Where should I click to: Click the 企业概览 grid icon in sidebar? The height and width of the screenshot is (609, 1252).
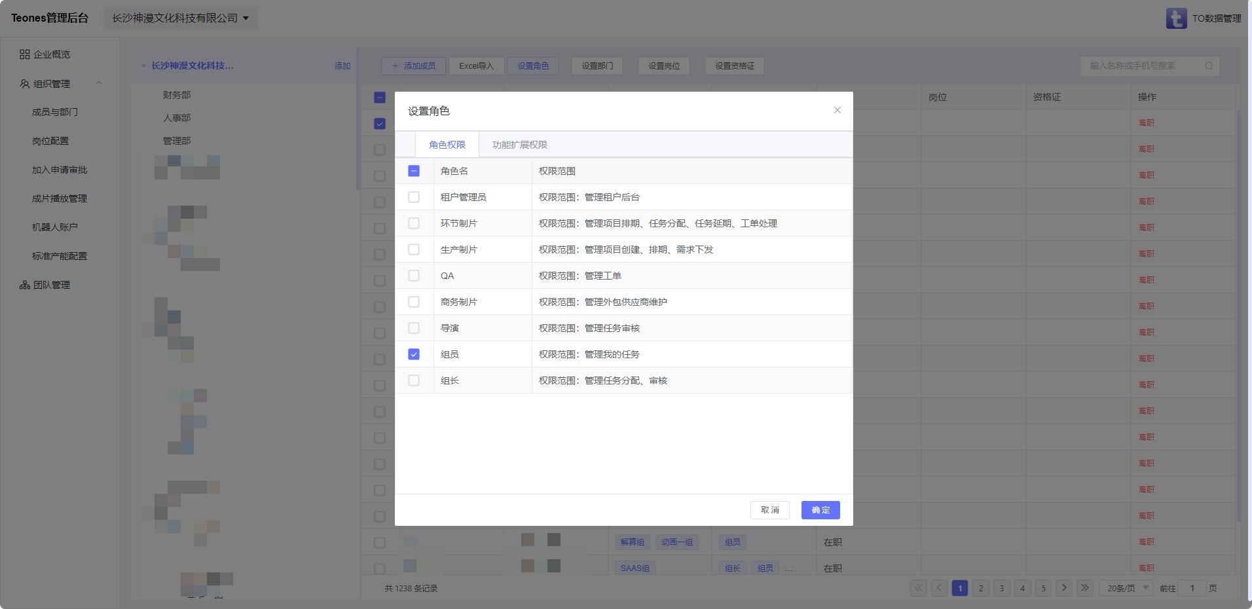25,54
